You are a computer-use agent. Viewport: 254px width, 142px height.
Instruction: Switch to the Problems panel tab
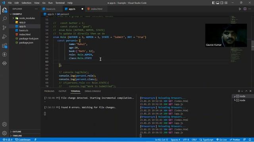coord(49,91)
